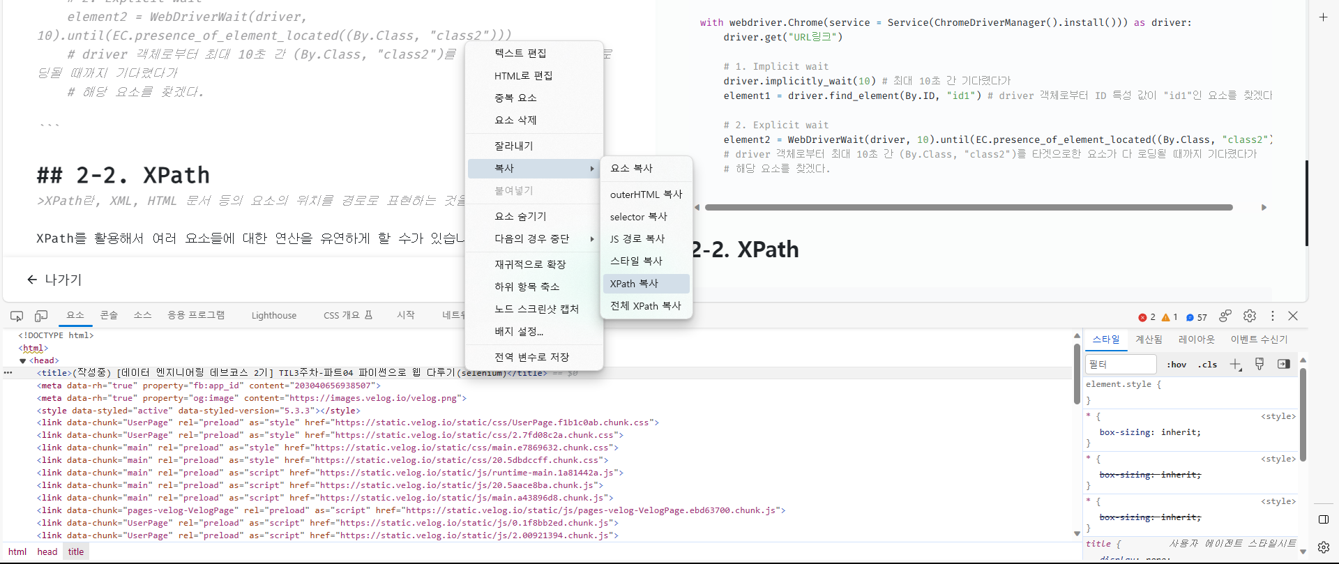Screen dimensions: 1339x564
Task: Click the sidebar layout panel icon
Action: (x=1324, y=519)
